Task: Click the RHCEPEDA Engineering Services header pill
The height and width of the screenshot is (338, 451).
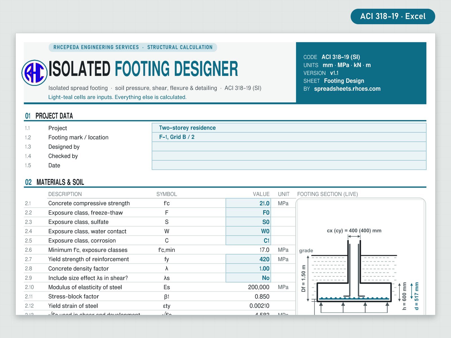Action: pyautogui.click(x=133, y=47)
